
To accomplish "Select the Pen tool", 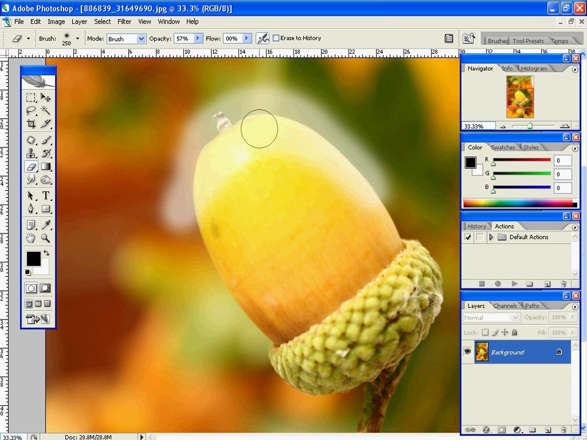I will tap(31, 209).
